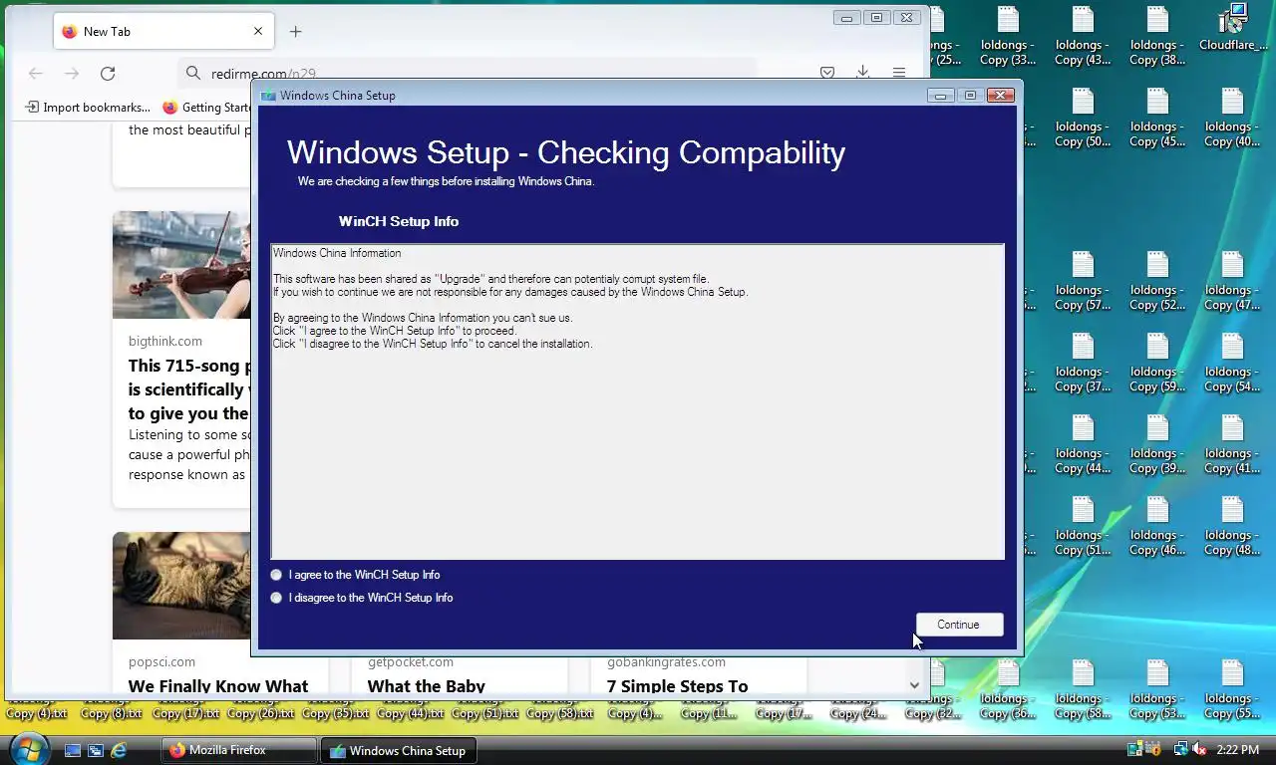Image resolution: width=1276 pixels, height=765 pixels.
Task: Close the New Tab tab
Action: (x=258, y=31)
